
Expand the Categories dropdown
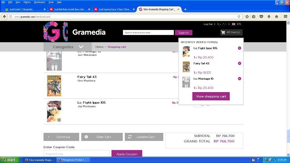click(x=68, y=47)
